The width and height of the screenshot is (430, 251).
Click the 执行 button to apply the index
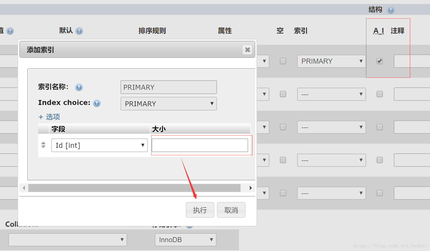pos(200,210)
